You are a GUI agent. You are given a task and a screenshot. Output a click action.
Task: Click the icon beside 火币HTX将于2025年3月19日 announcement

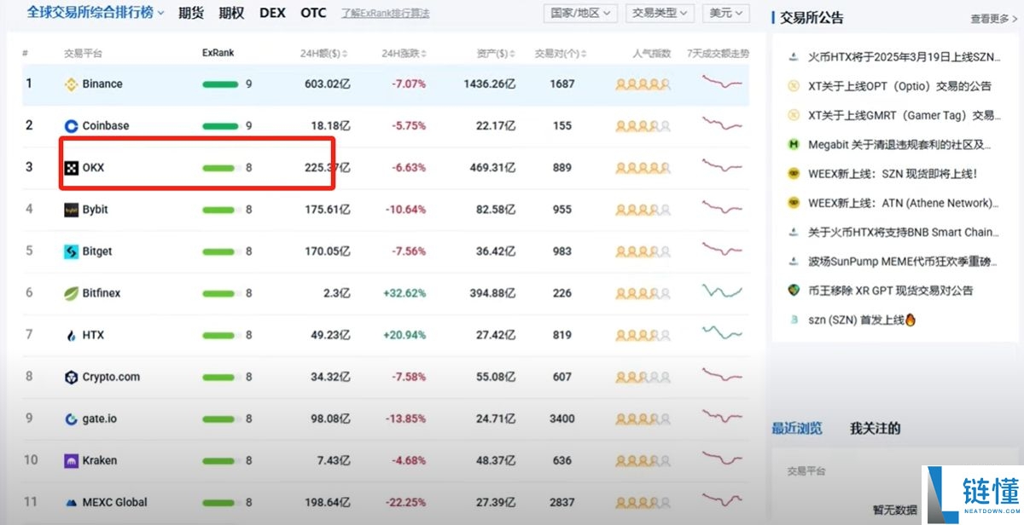[x=793, y=58]
